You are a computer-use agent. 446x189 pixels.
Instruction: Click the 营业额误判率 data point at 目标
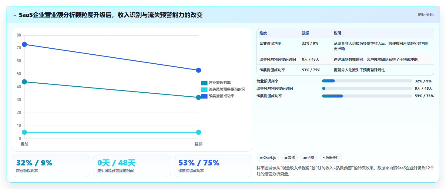199,97
